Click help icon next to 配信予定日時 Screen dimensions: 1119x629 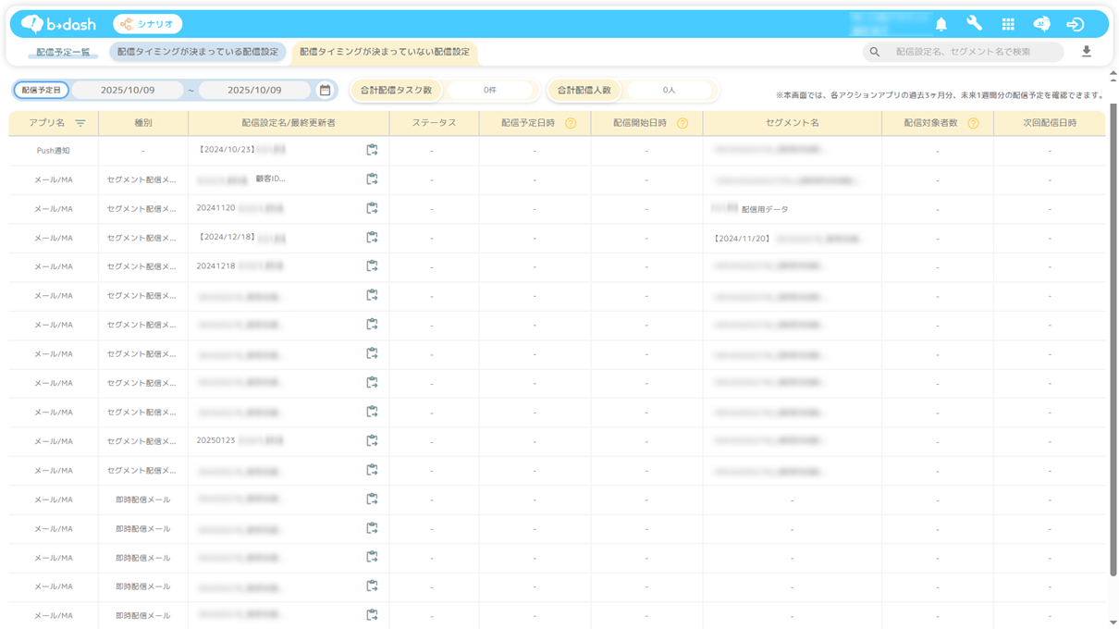point(571,123)
